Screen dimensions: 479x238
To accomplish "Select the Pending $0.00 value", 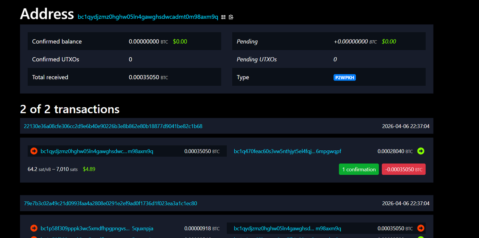I will (x=389, y=41).
